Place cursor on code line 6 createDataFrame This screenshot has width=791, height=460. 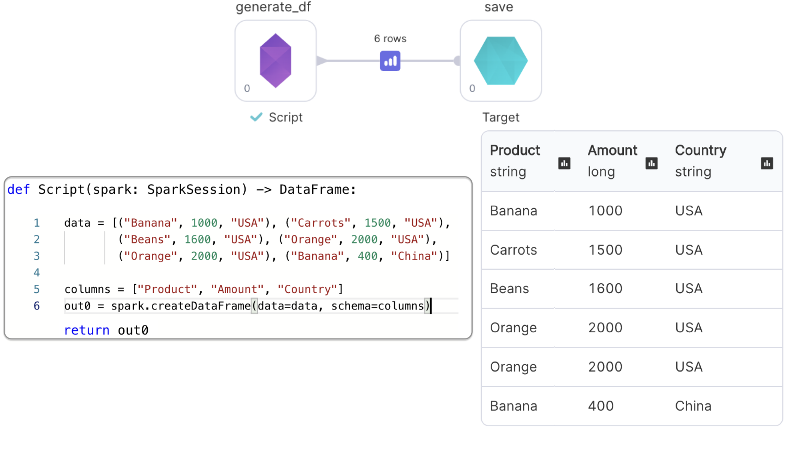point(201,306)
